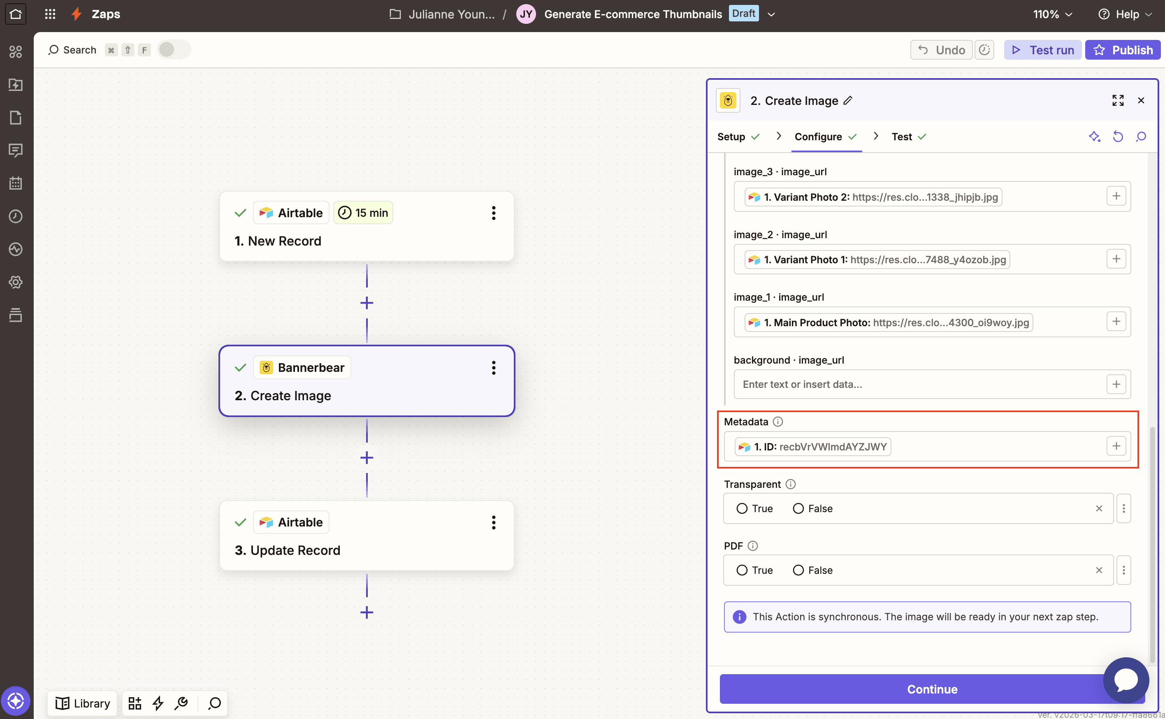Image resolution: width=1165 pixels, height=719 pixels.
Task: Open the AI Copilot sparkle icon in panel
Action: [1095, 137]
